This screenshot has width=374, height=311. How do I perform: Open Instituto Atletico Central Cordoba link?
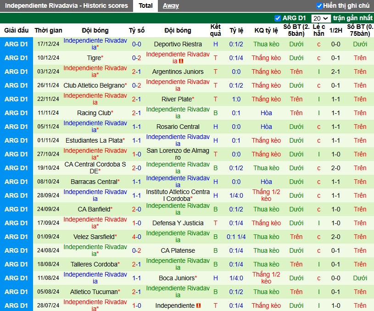tap(178, 195)
